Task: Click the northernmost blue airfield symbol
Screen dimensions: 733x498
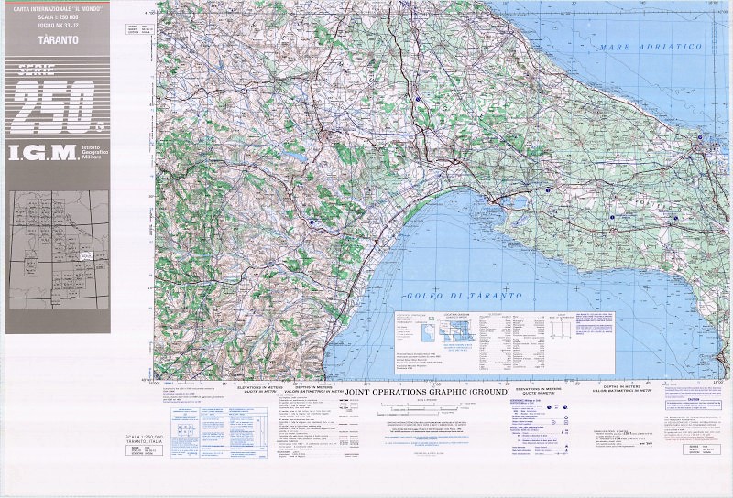Action: click(x=417, y=99)
